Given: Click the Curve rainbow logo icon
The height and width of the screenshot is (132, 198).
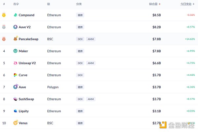Looking at the screenshot, I should [x=16, y=75].
